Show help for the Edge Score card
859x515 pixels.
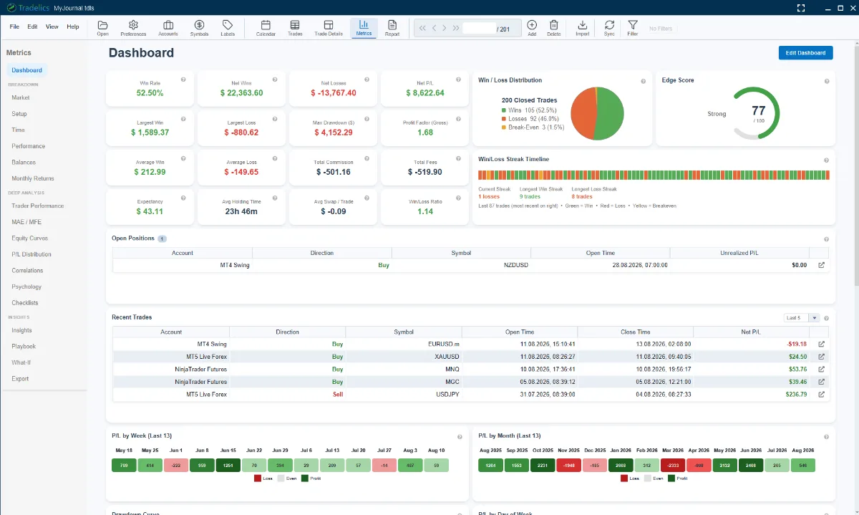tap(827, 81)
